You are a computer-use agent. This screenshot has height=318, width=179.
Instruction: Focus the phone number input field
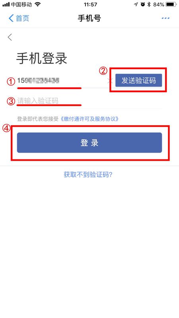(x=62, y=81)
